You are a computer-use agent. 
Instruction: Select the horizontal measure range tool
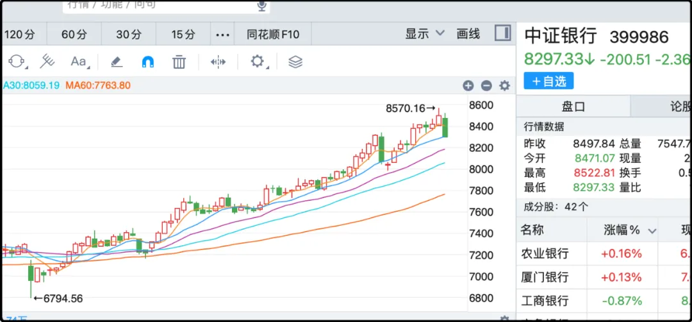point(218,62)
